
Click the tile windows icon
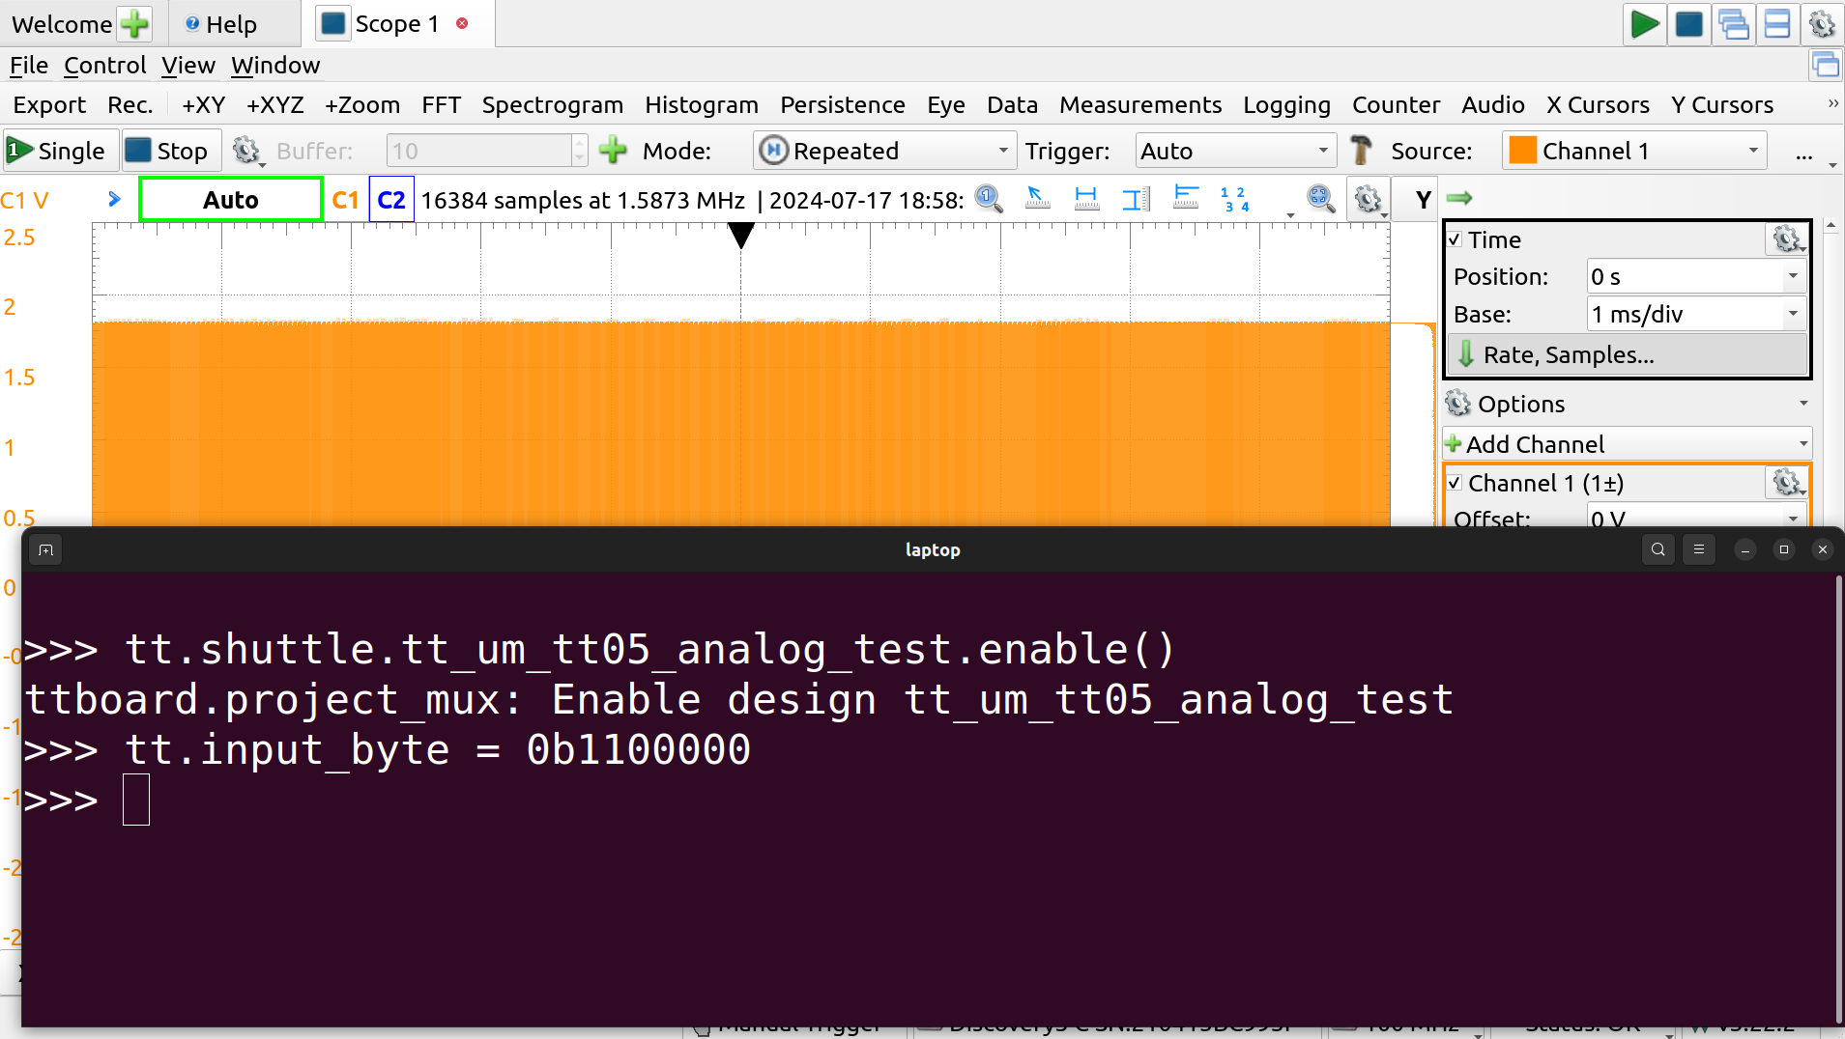(x=1777, y=24)
